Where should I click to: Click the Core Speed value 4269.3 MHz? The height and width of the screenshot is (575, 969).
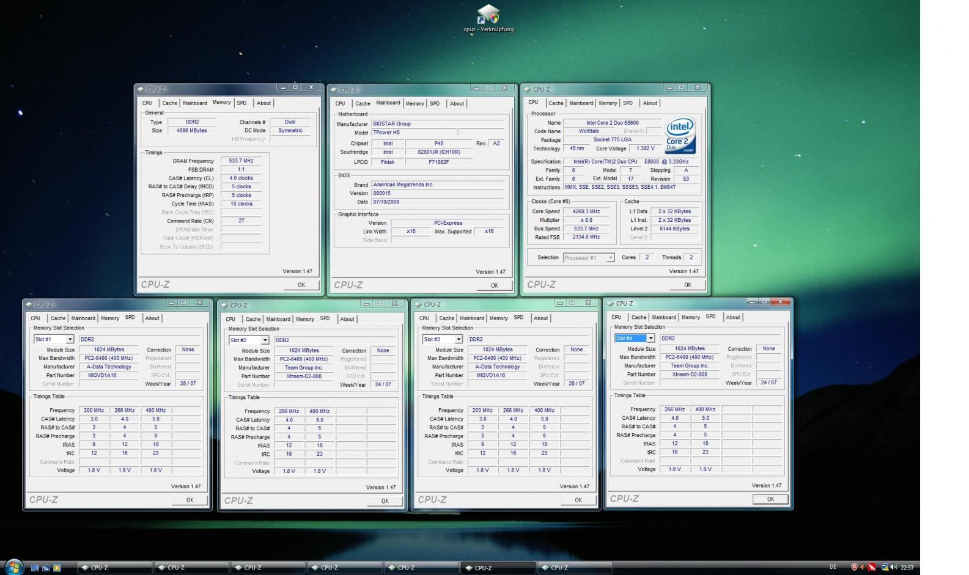click(586, 211)
